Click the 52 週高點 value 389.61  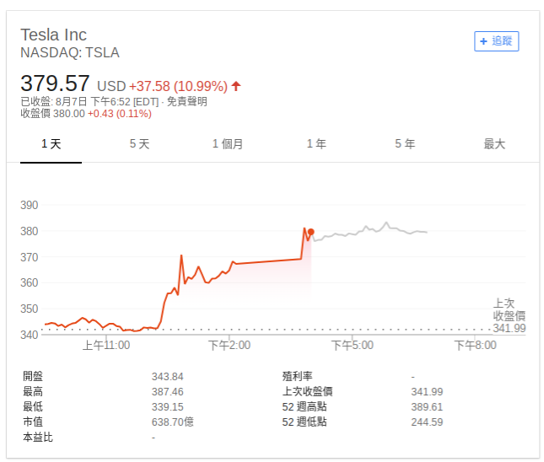click(x=427, y=407)
